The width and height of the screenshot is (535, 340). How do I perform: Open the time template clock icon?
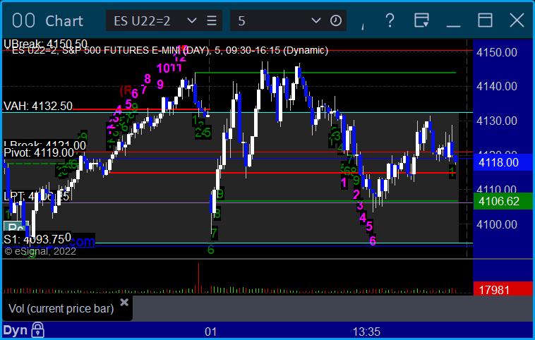336,20
